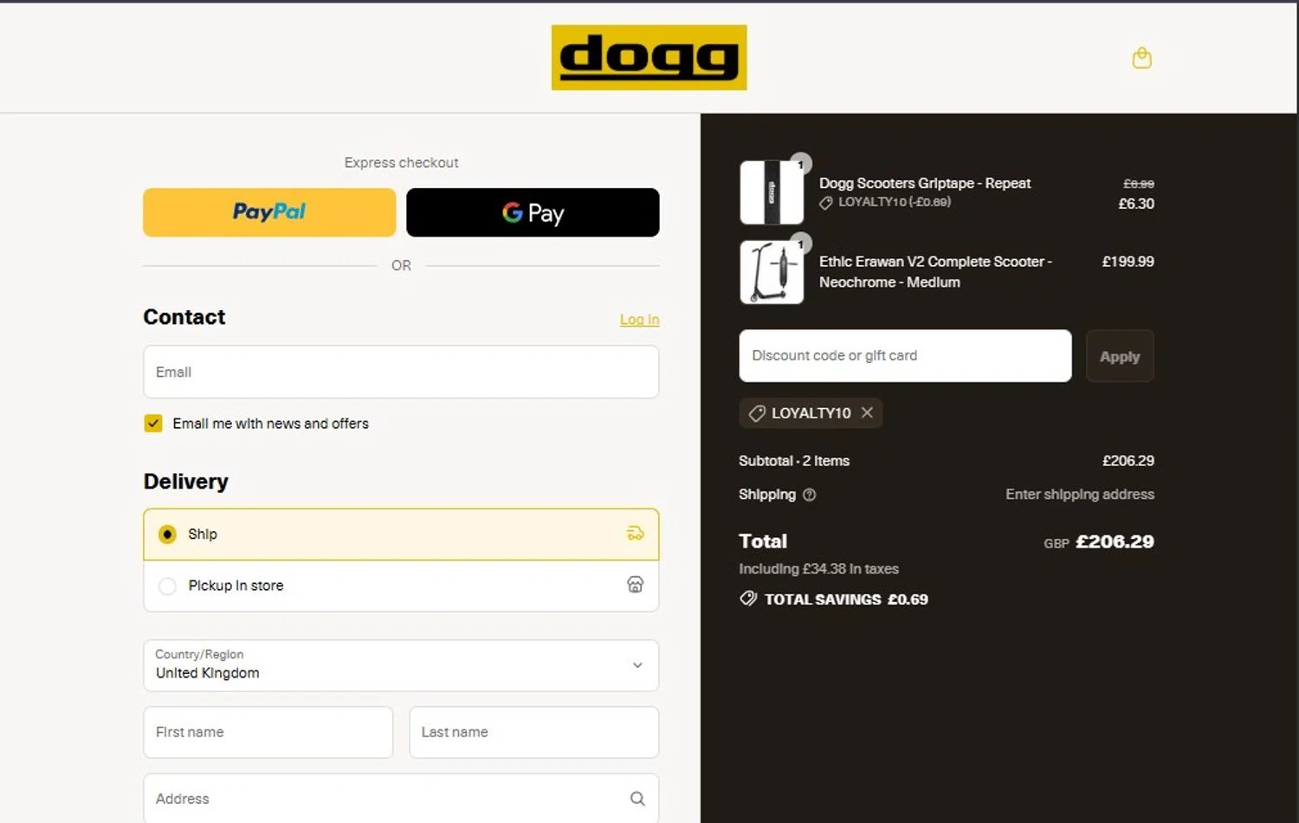The image size is (1299, 823).
Task: Pay with PayPal express checkout
Action: click(x=269, y=212)
